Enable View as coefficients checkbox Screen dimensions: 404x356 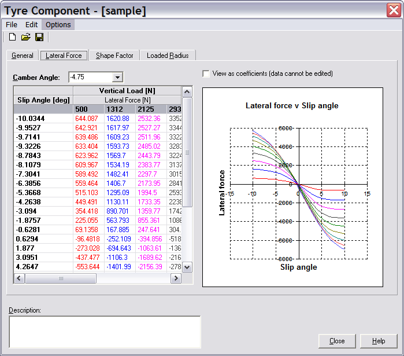click(x=206, y=74)
